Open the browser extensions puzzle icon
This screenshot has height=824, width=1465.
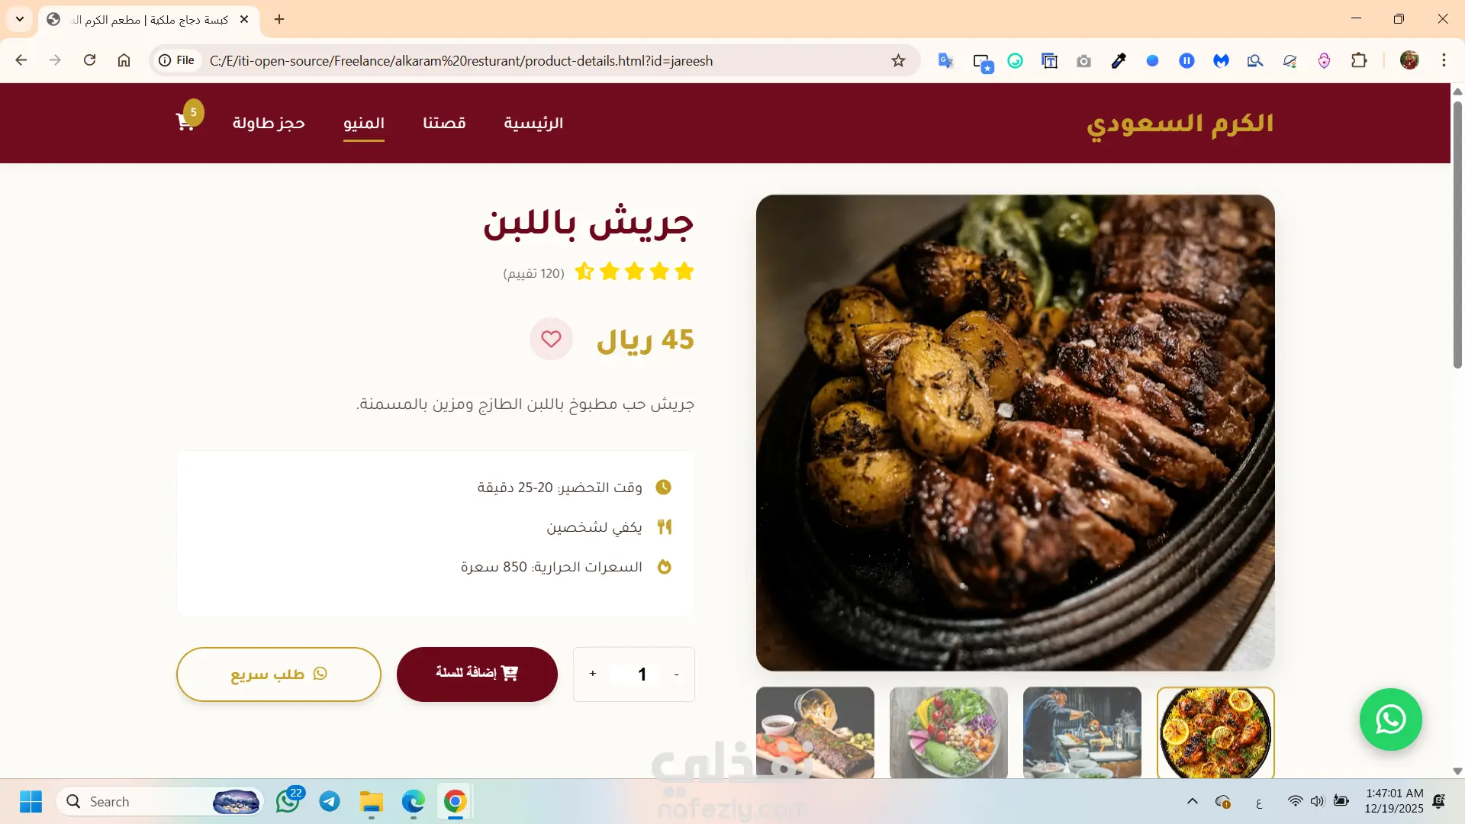(x=1359, y=60)
